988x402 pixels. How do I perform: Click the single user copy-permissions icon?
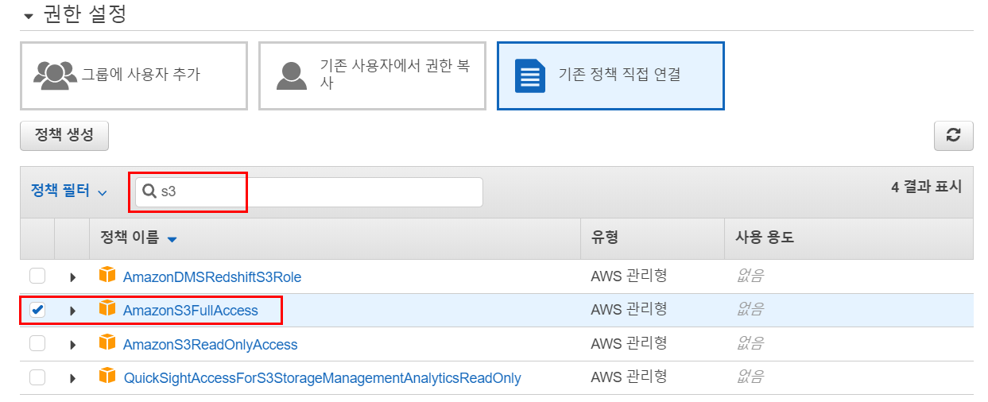click(291, 75)
